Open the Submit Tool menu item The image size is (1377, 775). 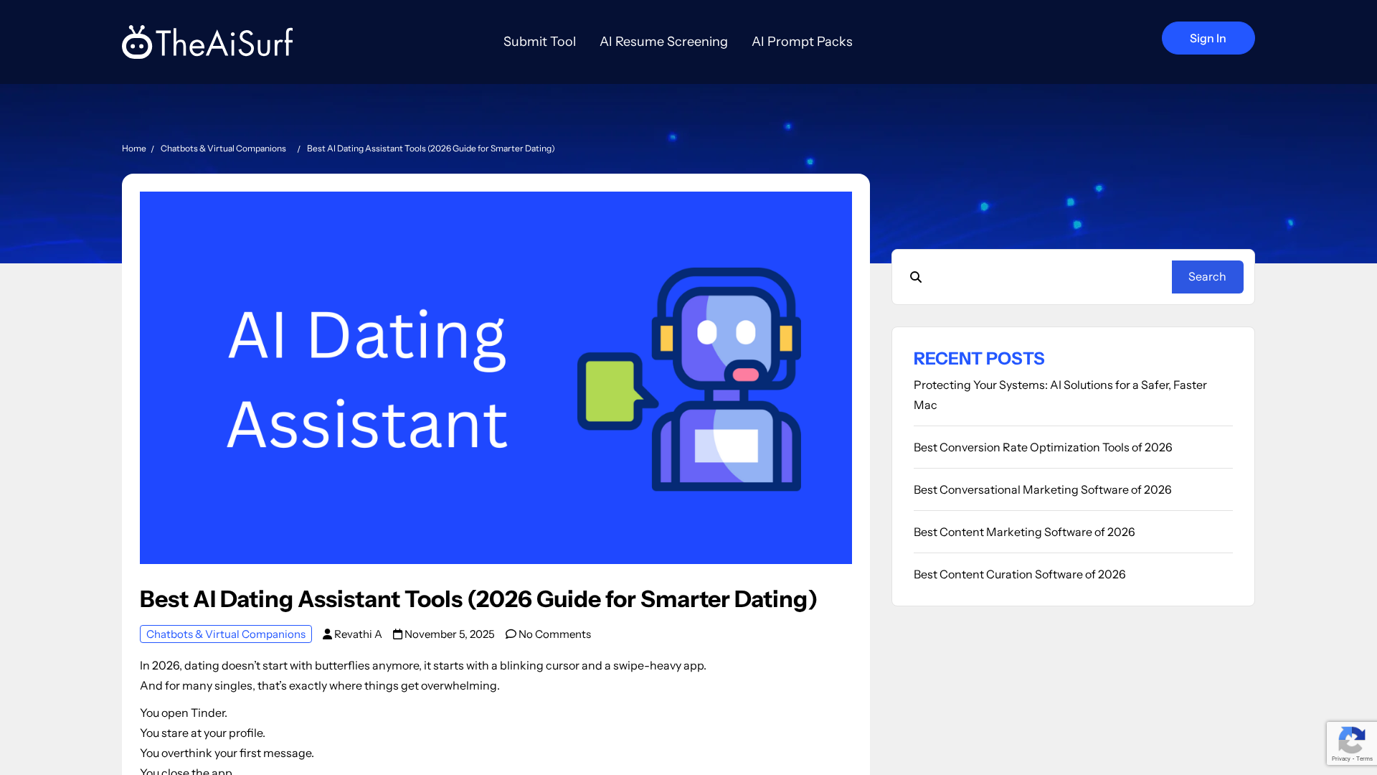click(x=539, y=42)
